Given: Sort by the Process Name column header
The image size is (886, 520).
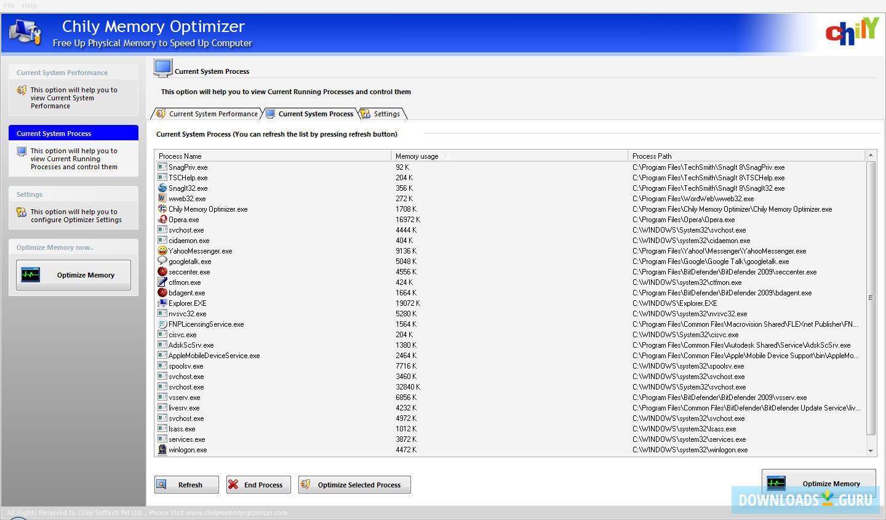Looking at the screenshot, I should pos(273,156).
